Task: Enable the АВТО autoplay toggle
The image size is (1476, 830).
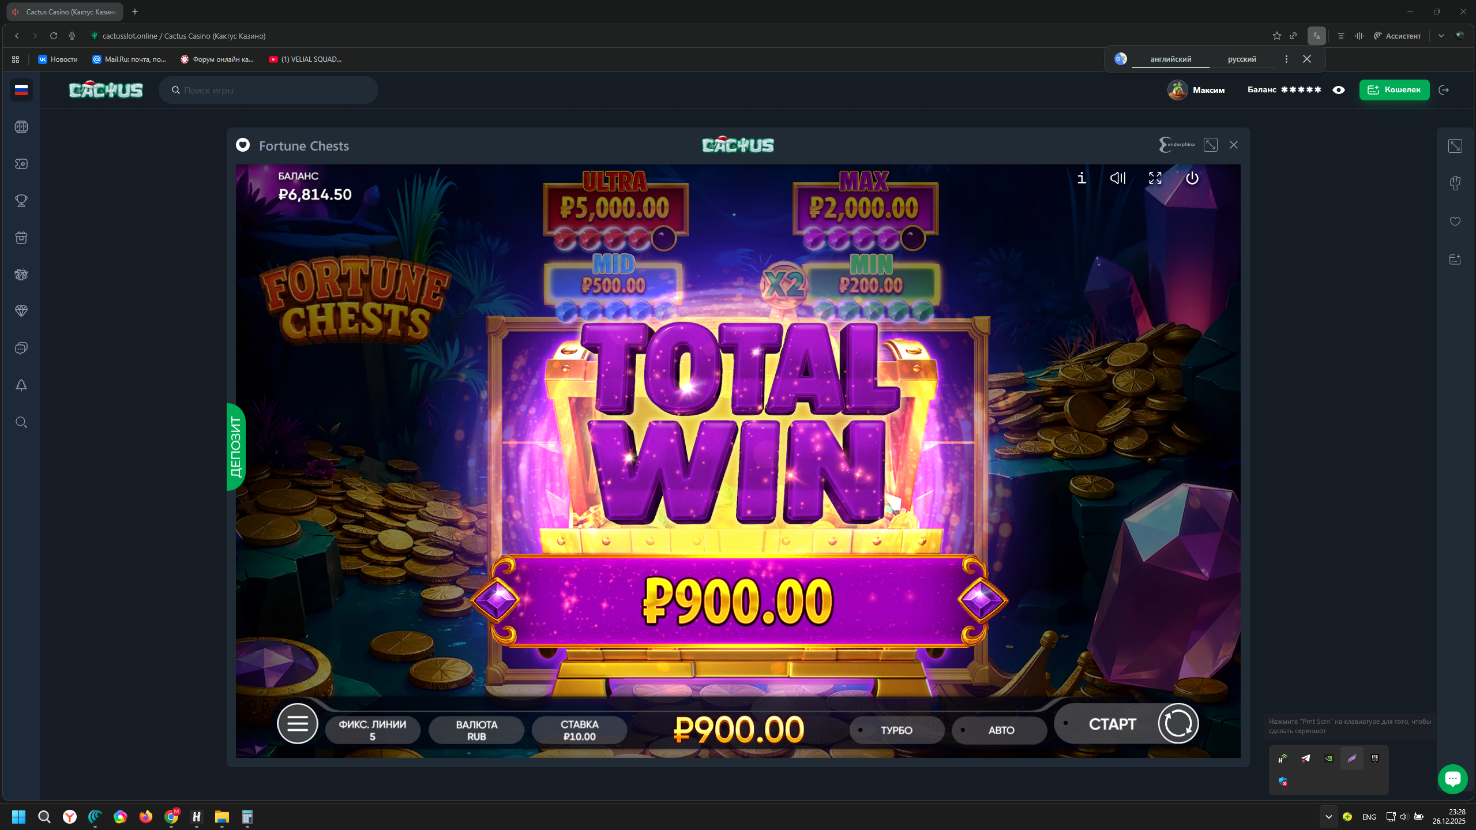Action: [1000, 730]
